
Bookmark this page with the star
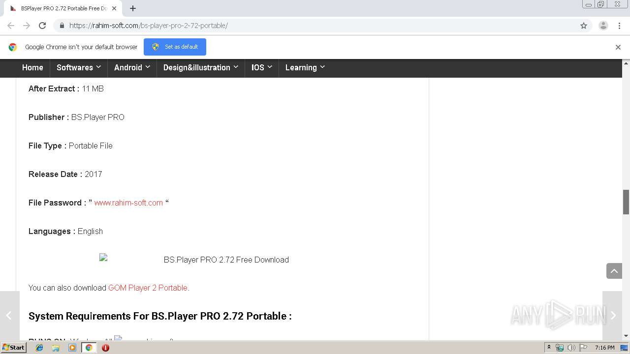584,26
